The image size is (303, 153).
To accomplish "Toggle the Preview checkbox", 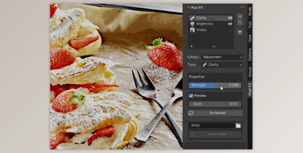I will click(191, 96).
